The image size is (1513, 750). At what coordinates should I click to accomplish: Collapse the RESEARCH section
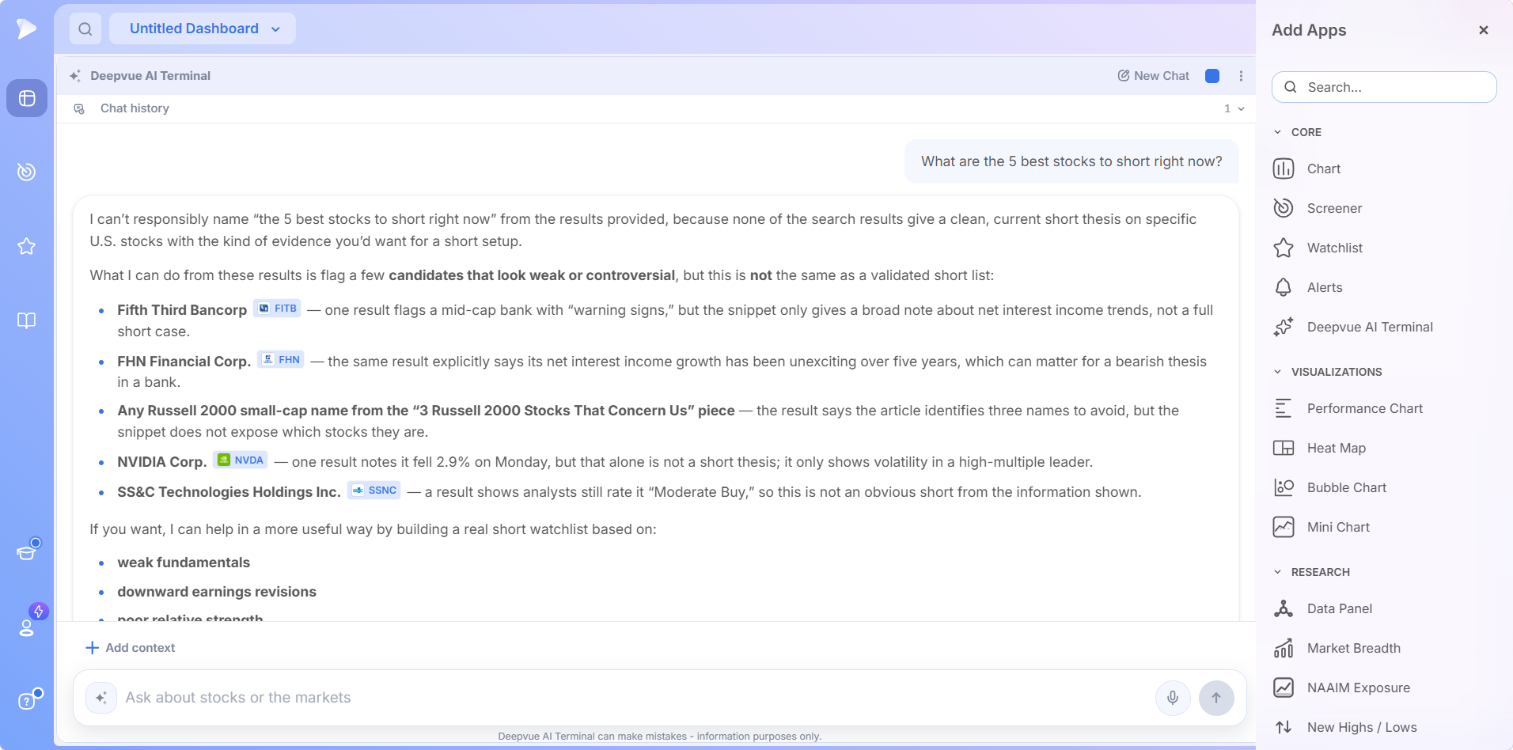(x=1312, y=572)
